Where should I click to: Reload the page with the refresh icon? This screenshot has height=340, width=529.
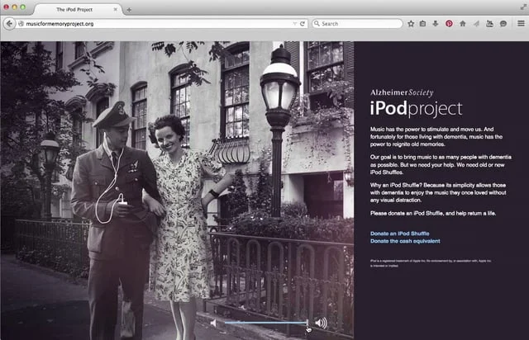[303, 24]
